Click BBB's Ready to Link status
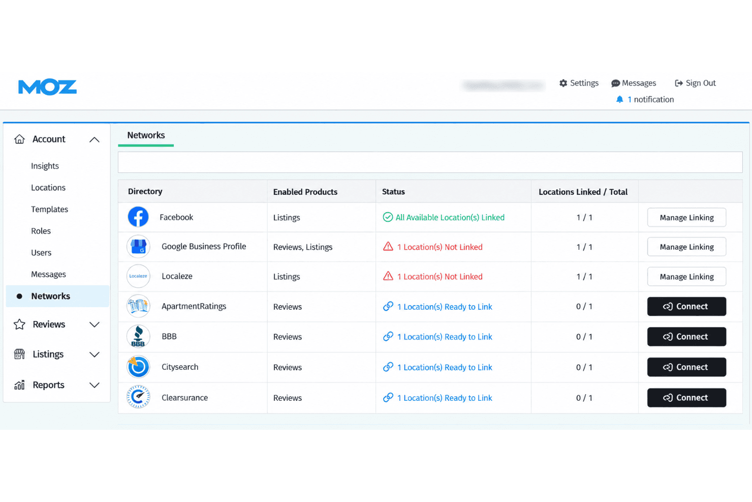The height and width of the screenshot is (502, 752). tap(437, 337)
